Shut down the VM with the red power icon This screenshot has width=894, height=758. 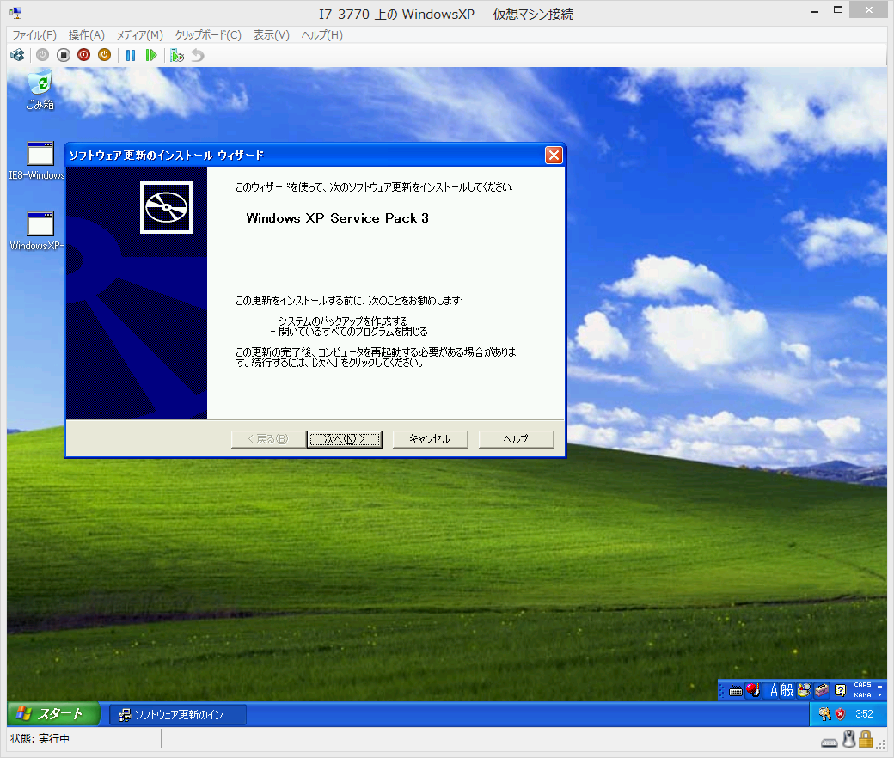(84, 55)
